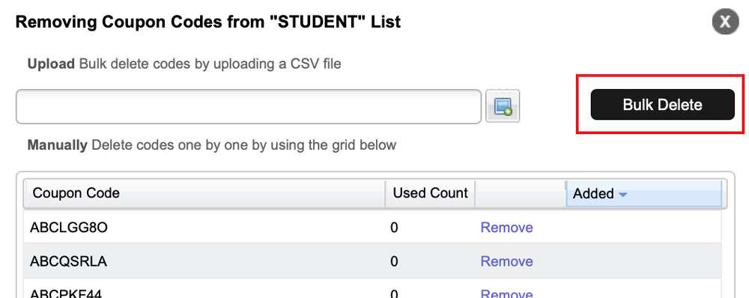Select the ABCQSRLA coupon code cell

(x=68, y=261)
